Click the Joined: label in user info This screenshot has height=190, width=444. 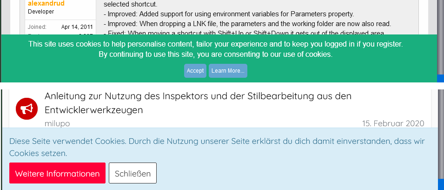(x=37, y=27)
